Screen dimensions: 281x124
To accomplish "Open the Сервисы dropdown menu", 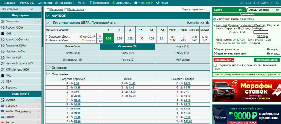I will 10,3.
